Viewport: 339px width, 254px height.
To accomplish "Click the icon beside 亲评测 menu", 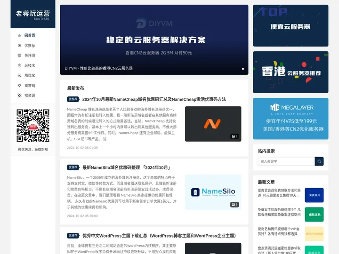I will coord(19,56).
